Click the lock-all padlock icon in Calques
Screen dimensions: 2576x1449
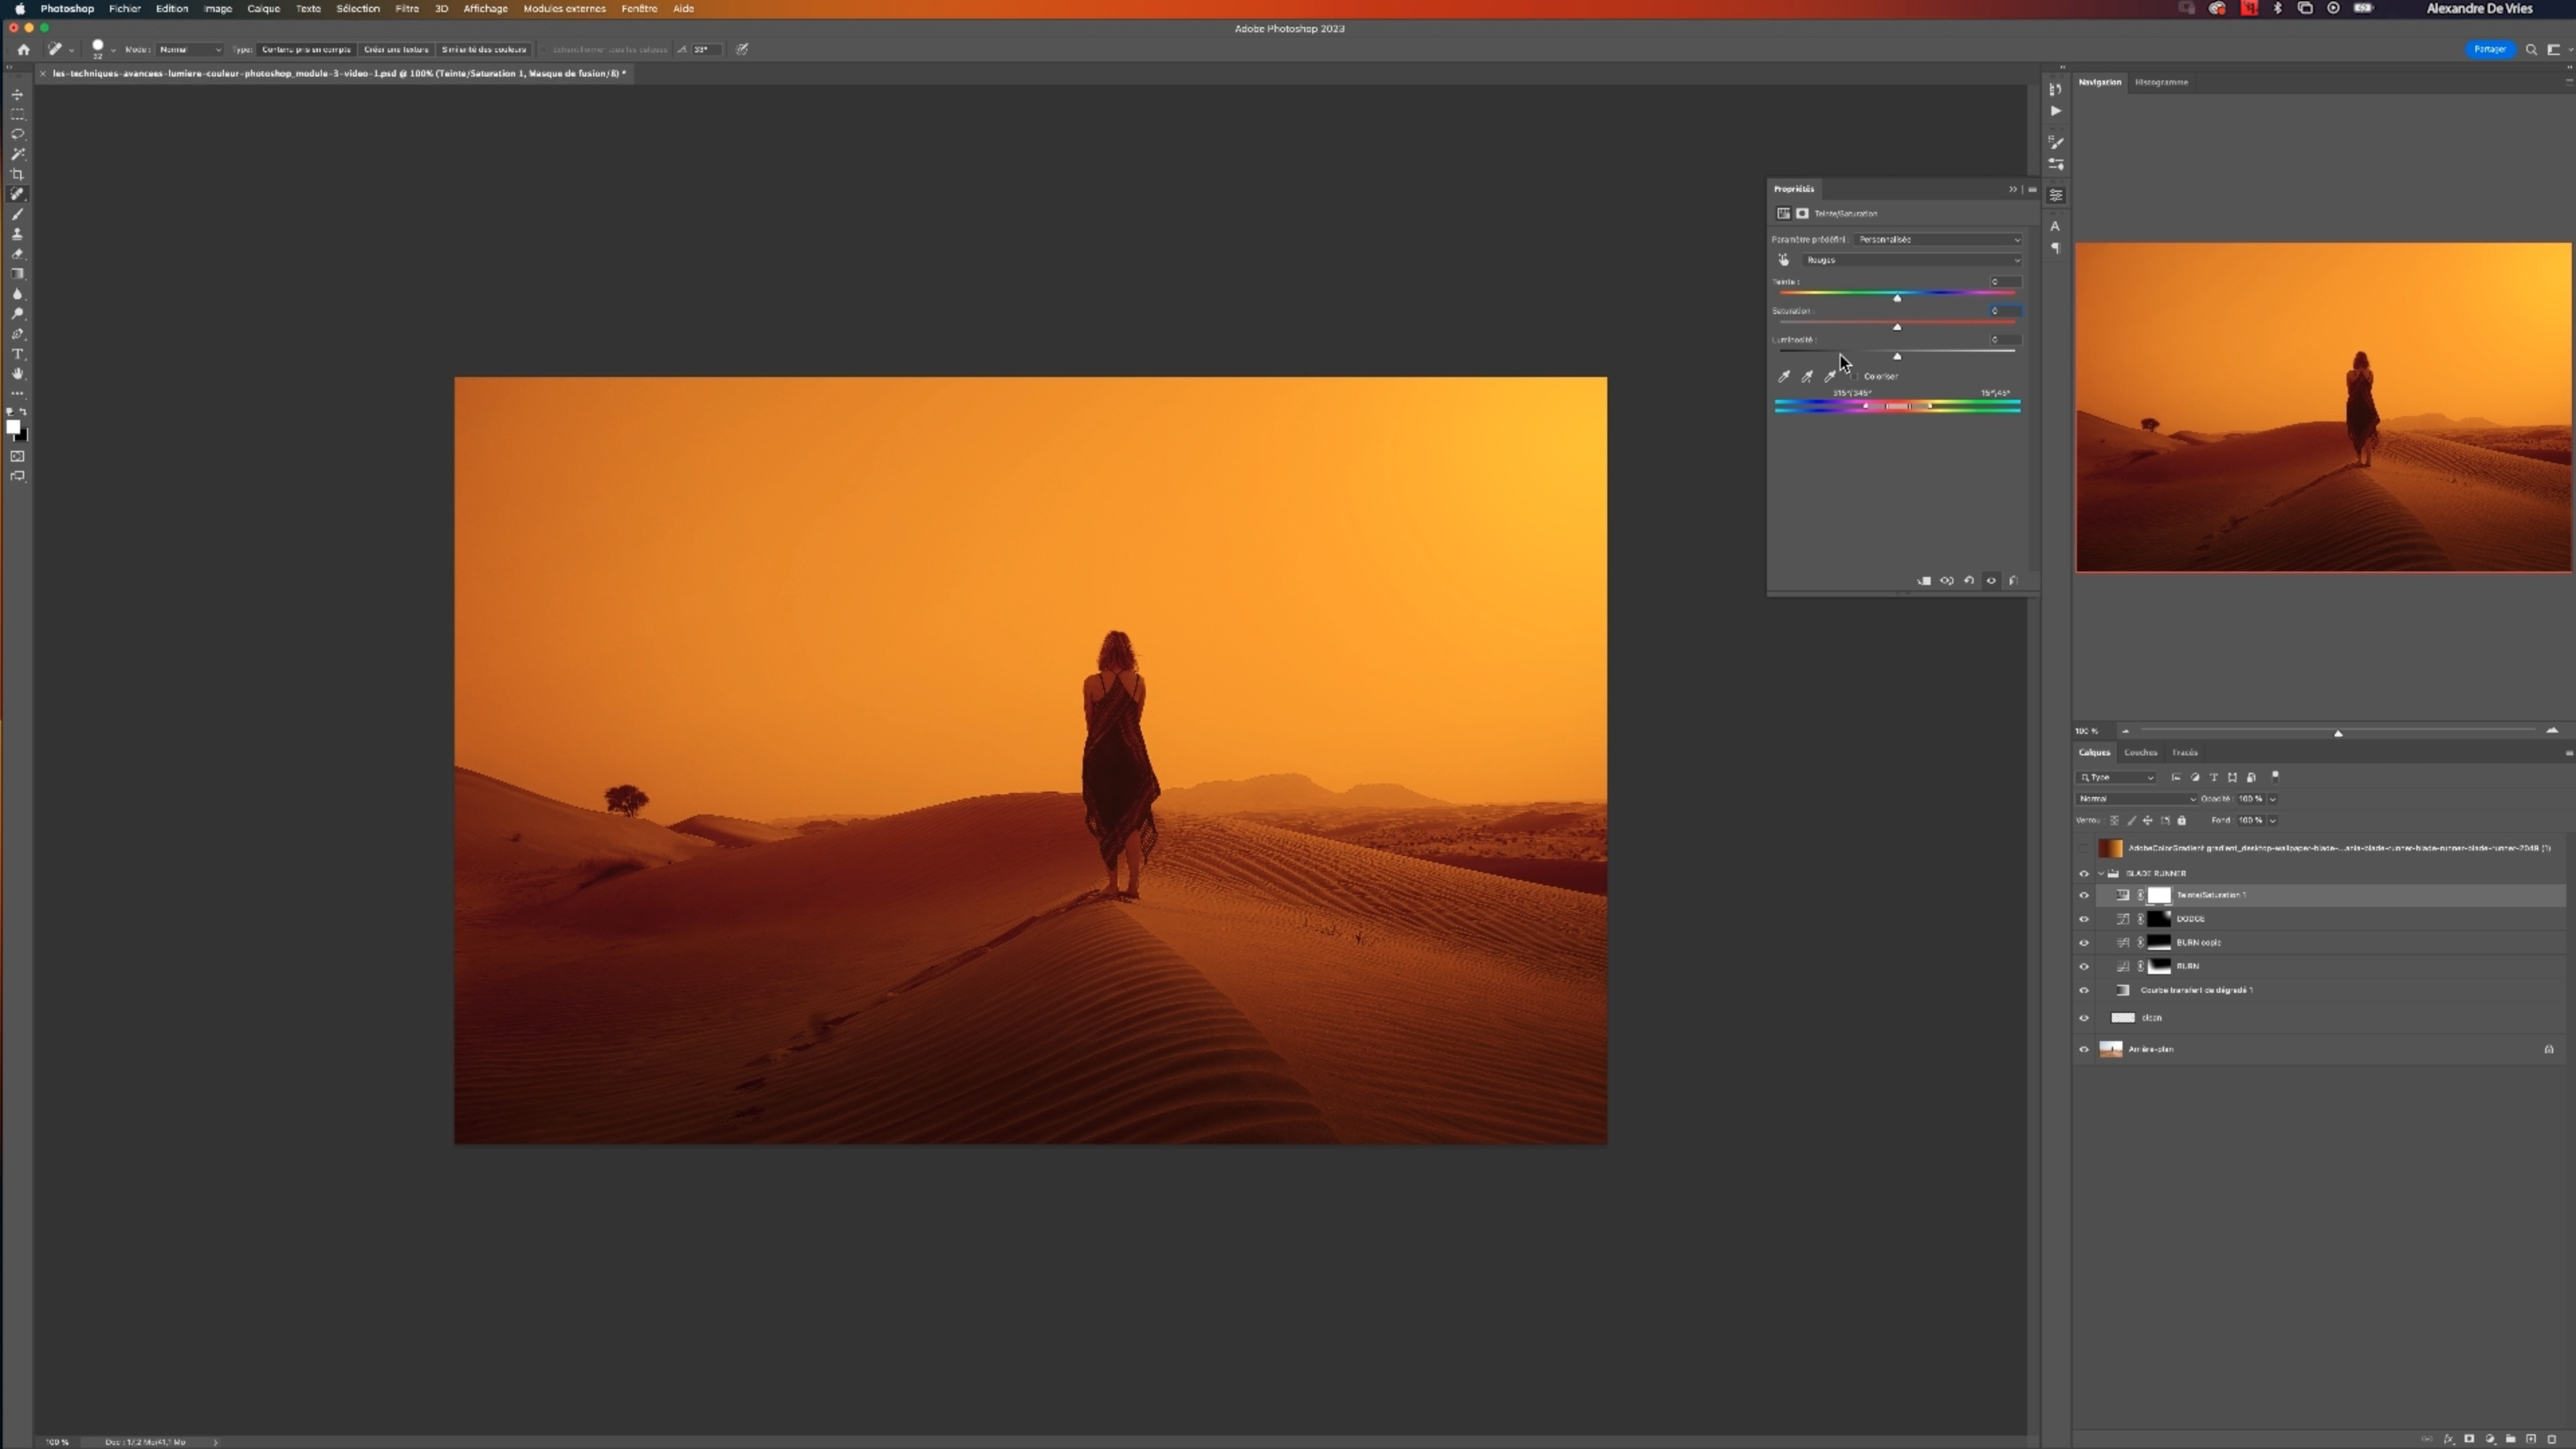[2182, 820]
